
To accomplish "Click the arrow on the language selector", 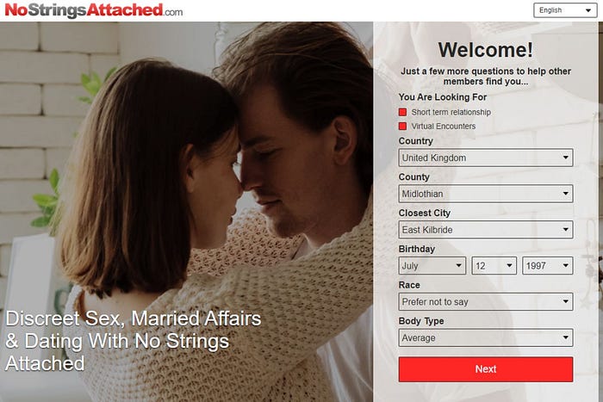I will click(588, 11).
